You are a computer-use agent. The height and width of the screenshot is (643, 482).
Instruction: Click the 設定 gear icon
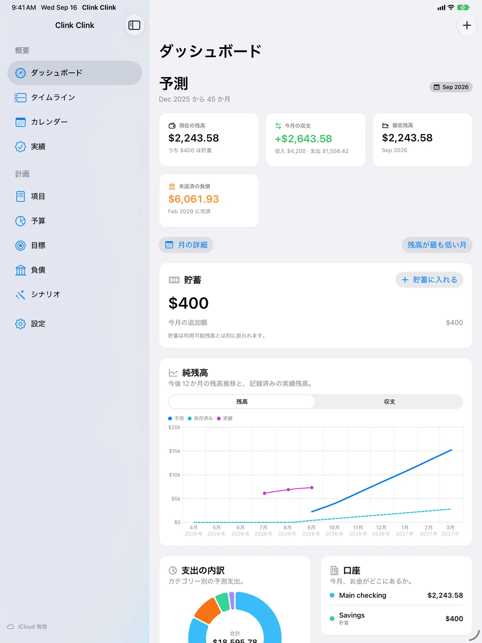pos(20,324)
